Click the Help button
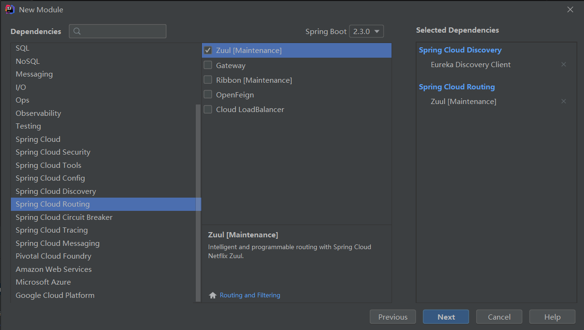This screenshot has height=330, width=584. coord(552,317)
